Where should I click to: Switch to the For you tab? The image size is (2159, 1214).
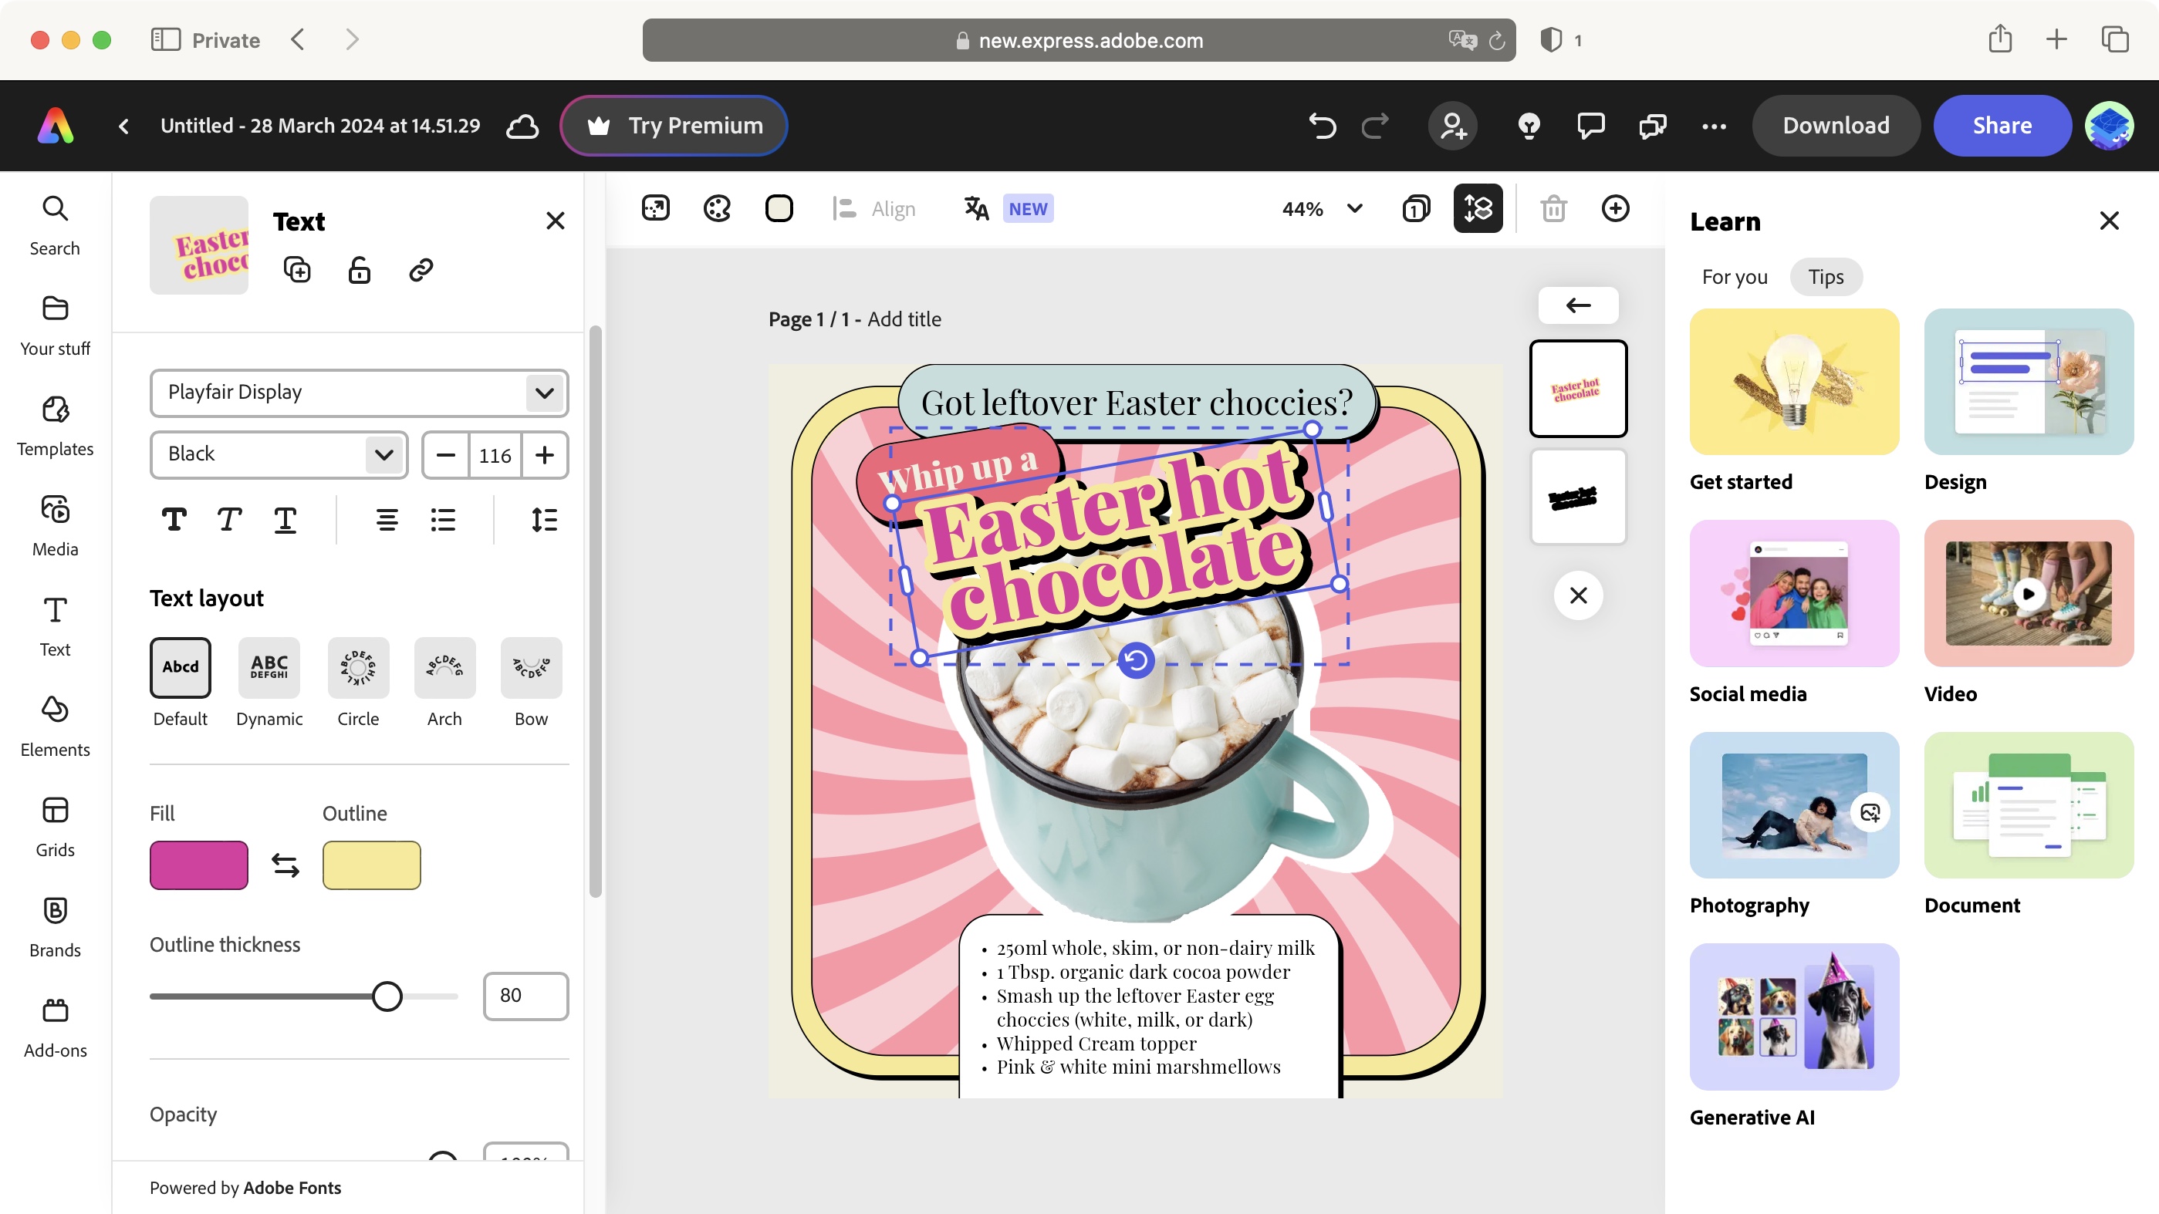pos(1734,276)
